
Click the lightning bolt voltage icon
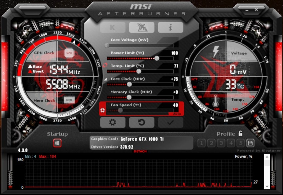[x=216, y=51]
